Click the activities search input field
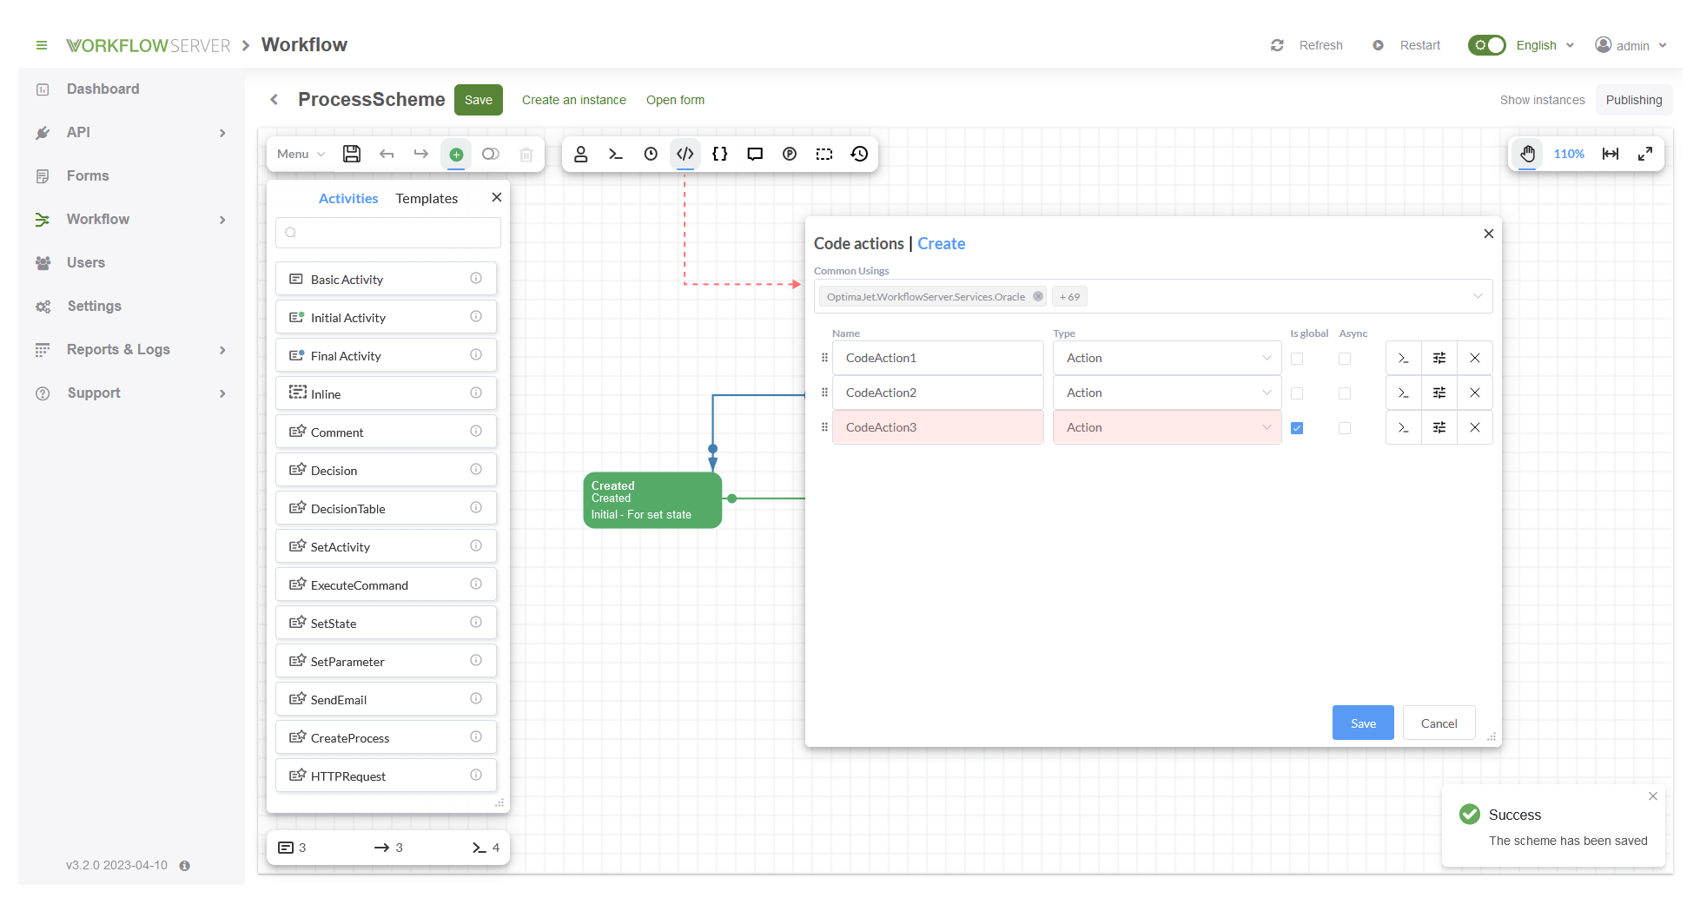The image size is (1700, 911). 388,233
